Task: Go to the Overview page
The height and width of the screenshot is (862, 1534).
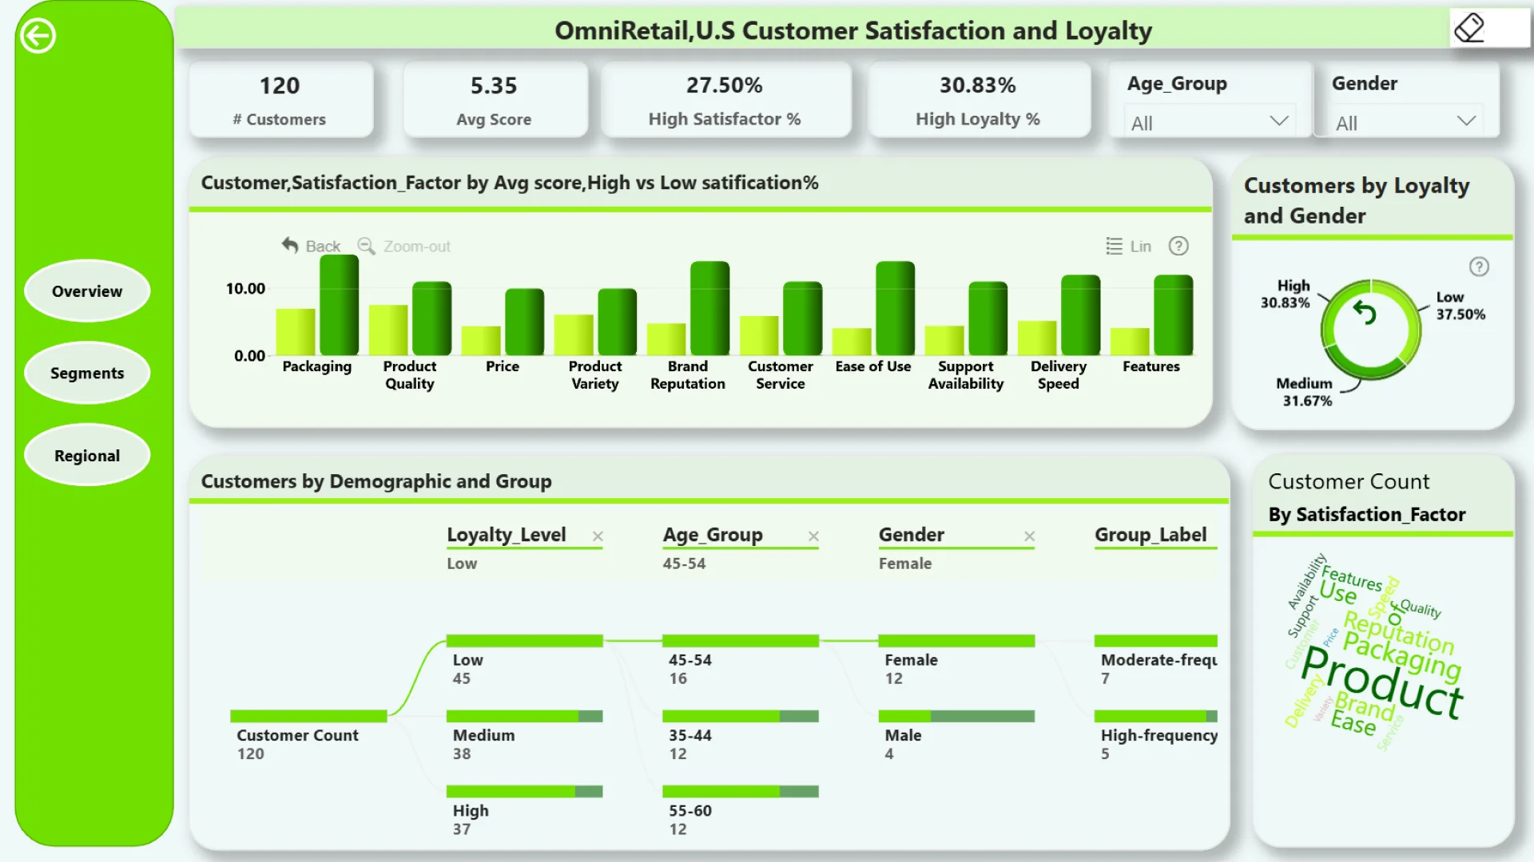Action: [87, 291]
